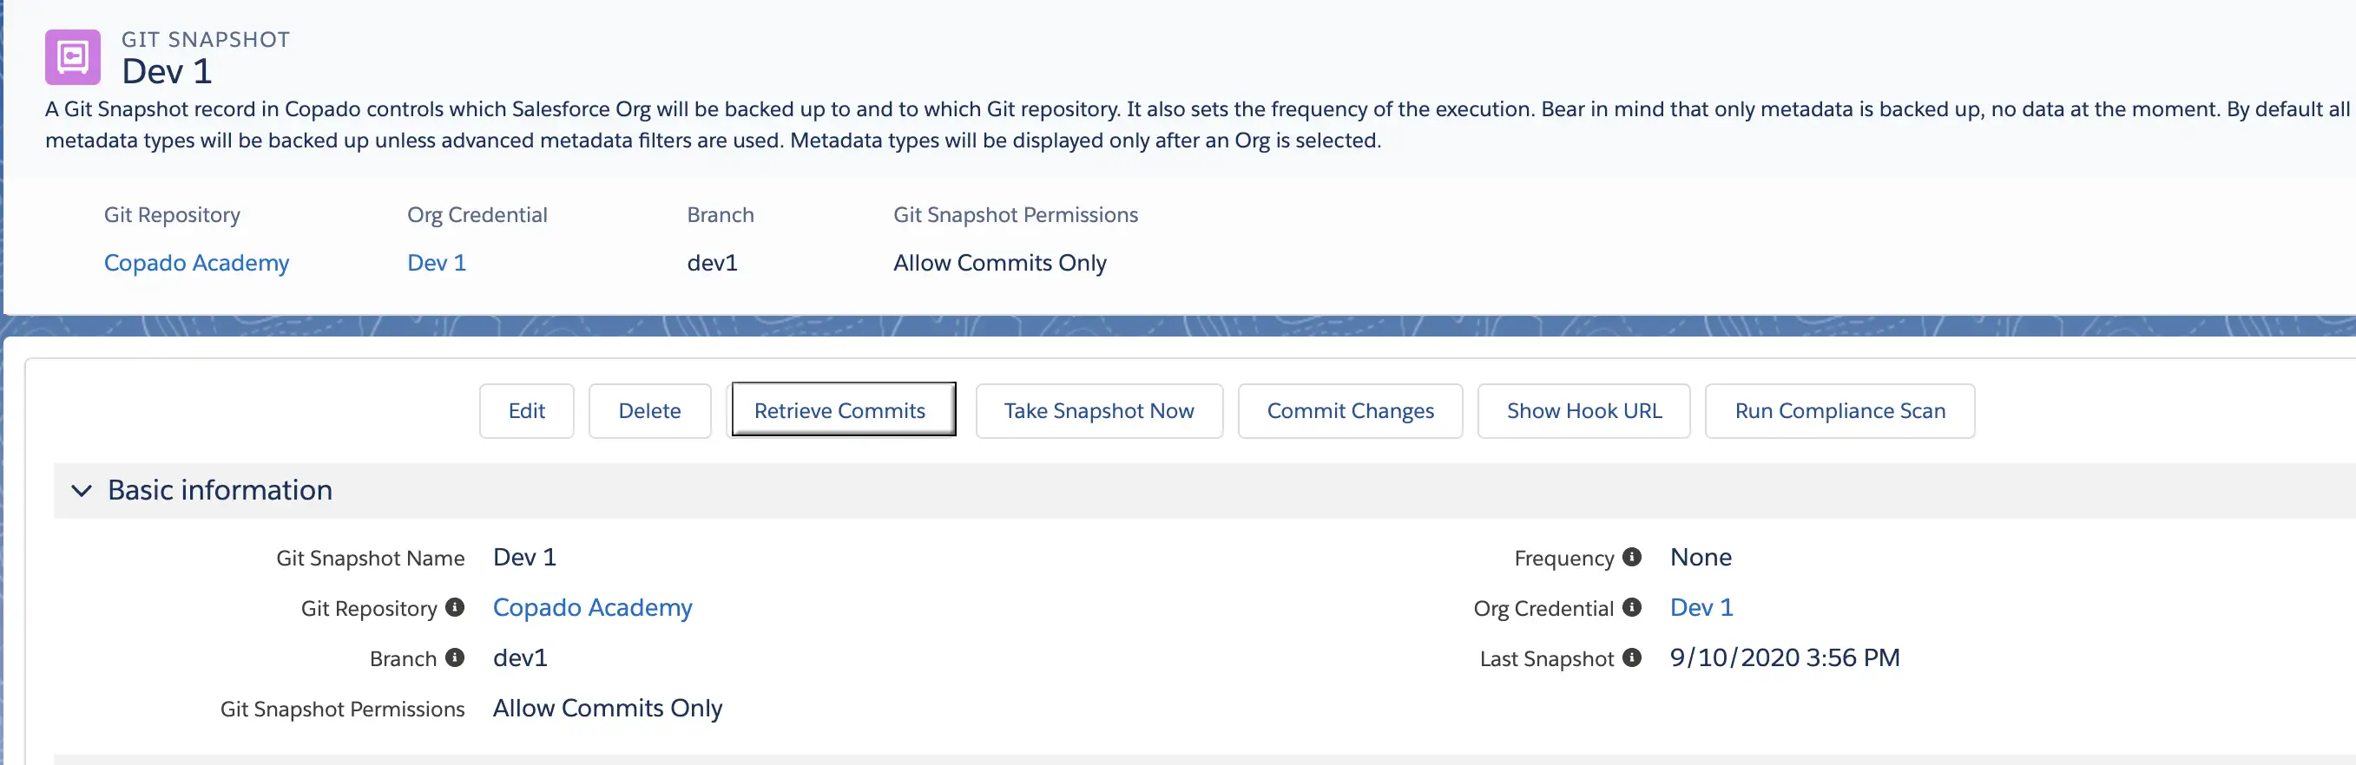The height and width of the screenshot is (765, 2356).
Task: Click the Last Snapshot date value
Action: [1785, 657]
